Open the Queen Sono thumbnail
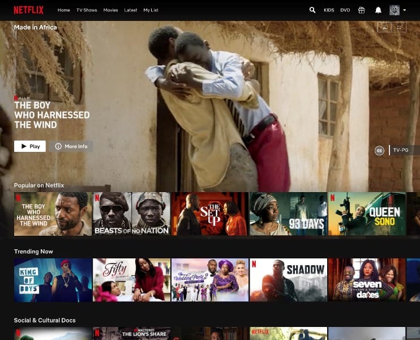The width and height of the screenshot is (420, 340). (367, 214)
